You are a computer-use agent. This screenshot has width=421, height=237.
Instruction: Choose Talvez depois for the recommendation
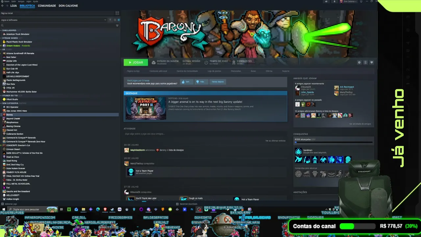pyautogui.click(x=217, y=82)
